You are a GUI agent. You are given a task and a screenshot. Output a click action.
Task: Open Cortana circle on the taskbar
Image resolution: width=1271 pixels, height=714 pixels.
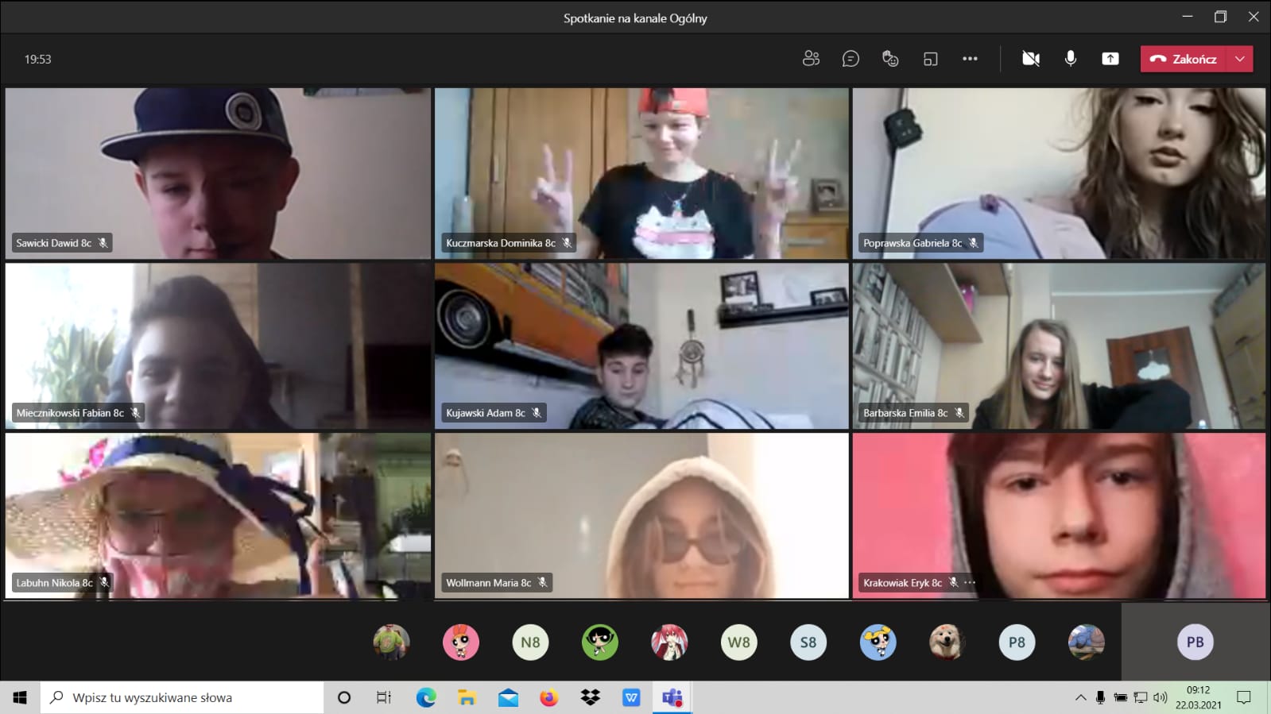pos(344,697)
